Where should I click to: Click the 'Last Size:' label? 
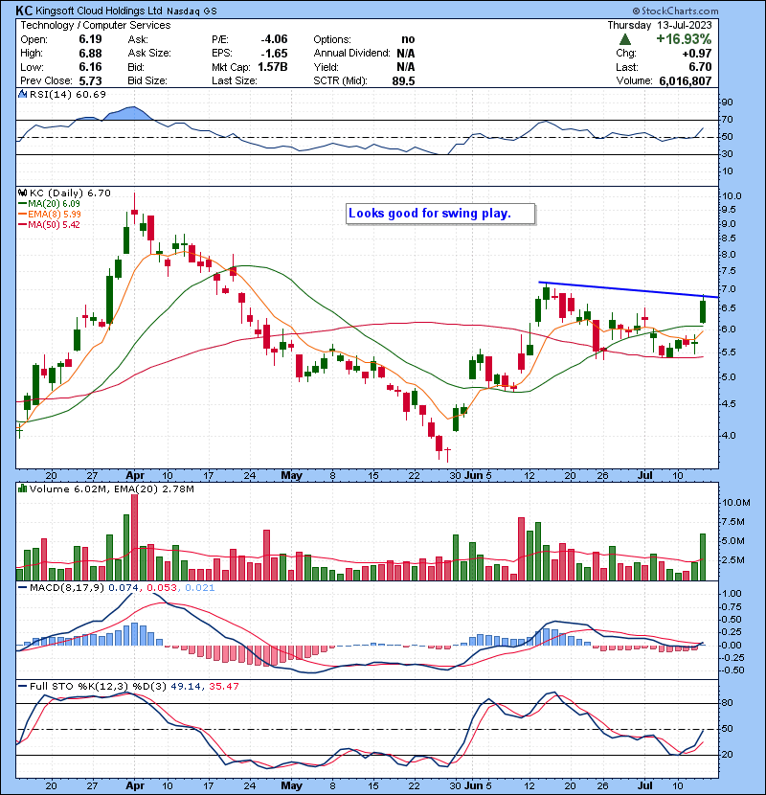pos(235,80)
